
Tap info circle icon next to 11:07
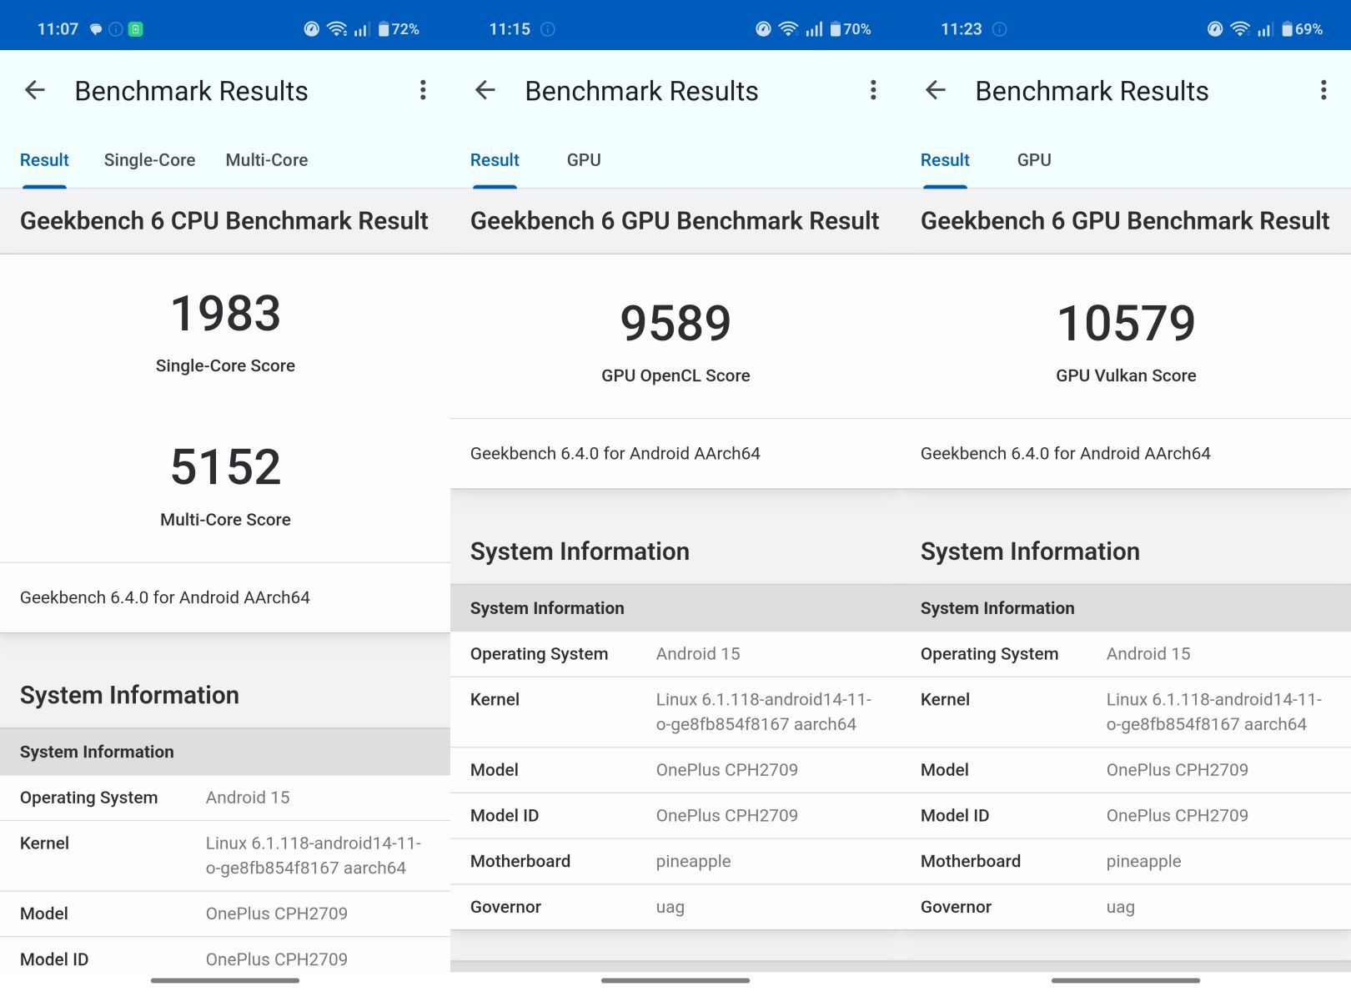(x=116, y=29)
